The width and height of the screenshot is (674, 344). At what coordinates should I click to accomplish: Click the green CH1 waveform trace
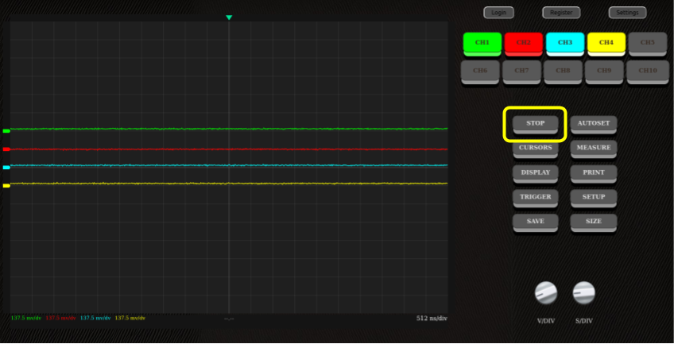tap(229, 129)
